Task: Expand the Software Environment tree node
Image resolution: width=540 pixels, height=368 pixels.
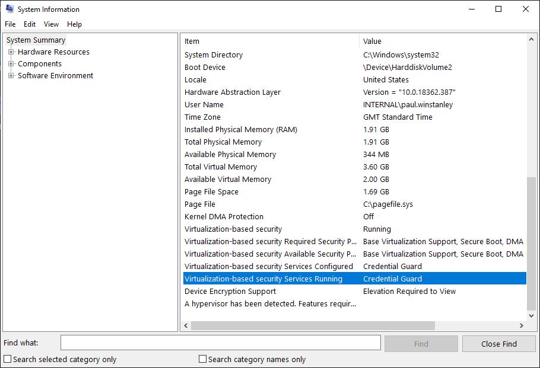Action: [x=10, y=75]
